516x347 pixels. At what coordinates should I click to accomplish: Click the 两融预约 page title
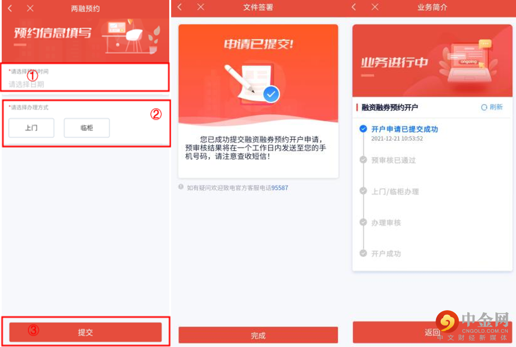85,9
